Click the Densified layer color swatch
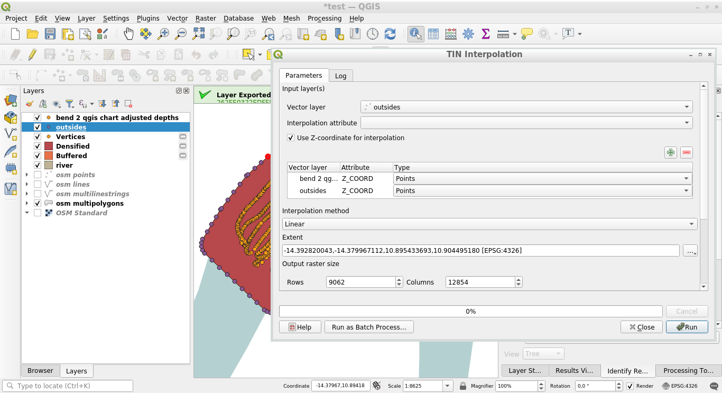The height and width of the screenshot is (393, 722). [x=49, y=146]
